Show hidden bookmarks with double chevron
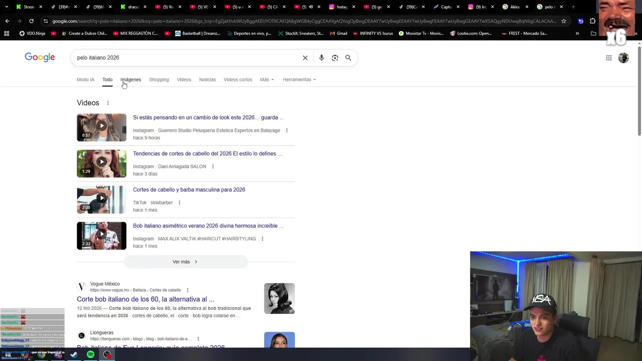The image size is (642, 361). (x=577, y=33)
